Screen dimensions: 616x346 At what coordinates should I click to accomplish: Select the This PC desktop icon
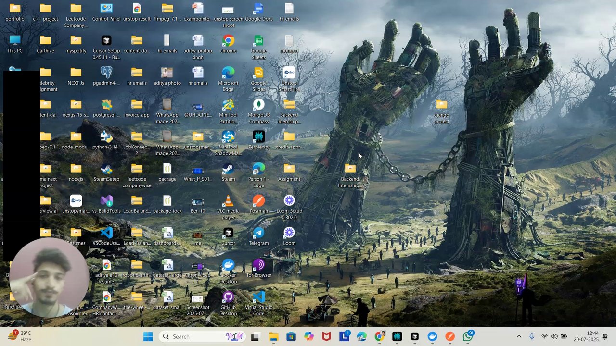click(15, 44)
